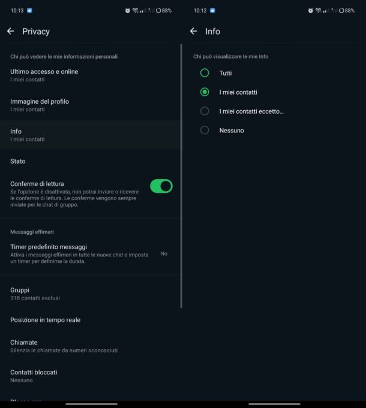Tap battery 88% indicator in left status bar

tap(164, 11)
